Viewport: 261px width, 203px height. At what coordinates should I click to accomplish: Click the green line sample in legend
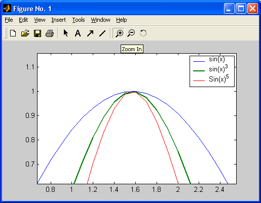coord(199,71)
